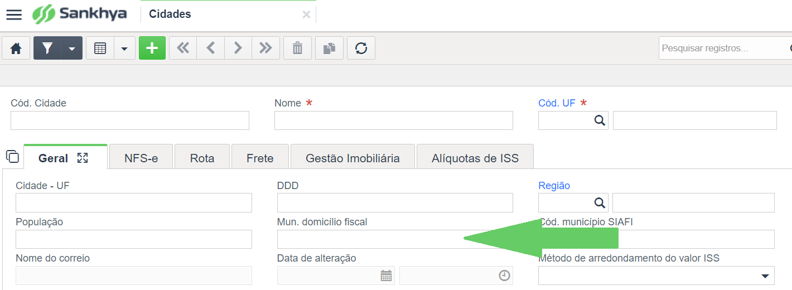Jump to the first record

[183, 48]
